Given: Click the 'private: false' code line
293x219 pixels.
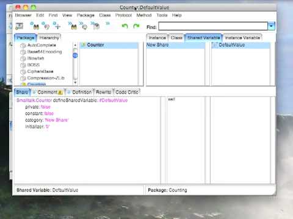Looking at the screenshot, I should click(x=38, y=107).
